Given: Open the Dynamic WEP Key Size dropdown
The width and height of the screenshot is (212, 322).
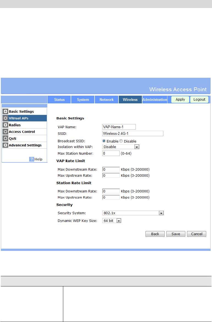Looking at the screenshot, I should coord(112,221).
